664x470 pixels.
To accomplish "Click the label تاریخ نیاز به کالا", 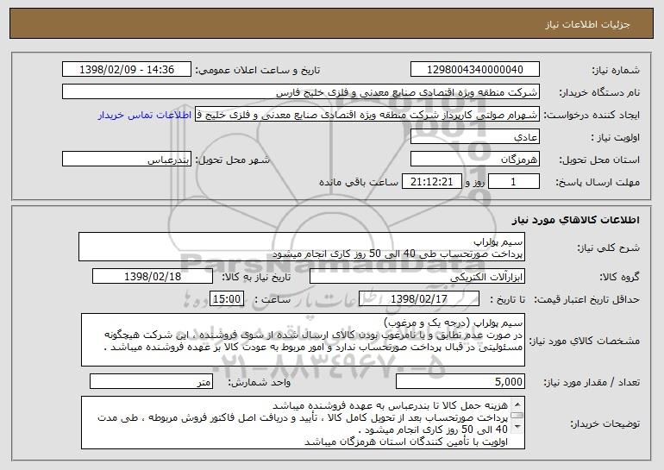I will coord(256,277).
